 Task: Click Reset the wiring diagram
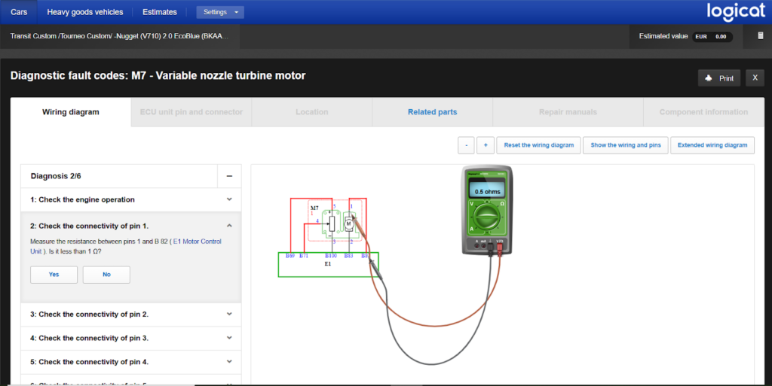pos(538,145)
